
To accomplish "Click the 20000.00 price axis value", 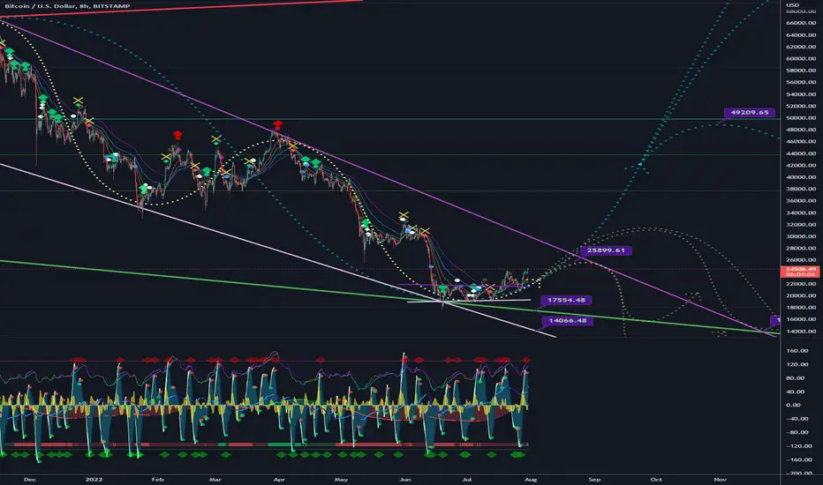I will click(801, 295).
